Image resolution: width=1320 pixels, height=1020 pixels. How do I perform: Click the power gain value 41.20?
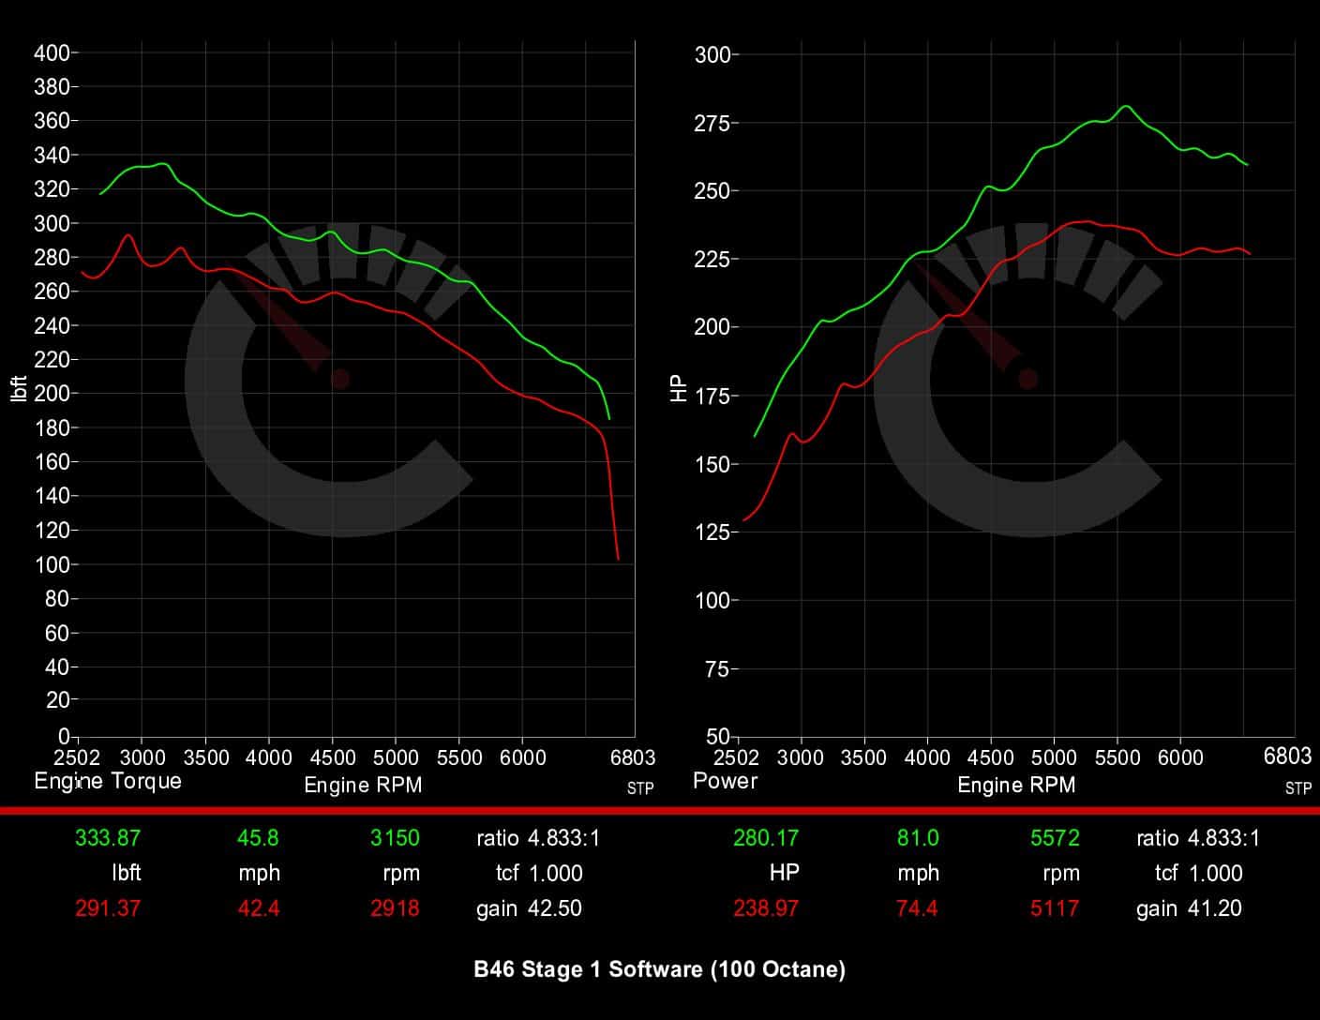coord(1214,908)
